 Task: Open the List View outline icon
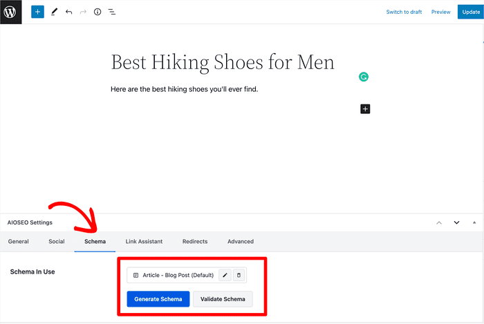point(112,12)
